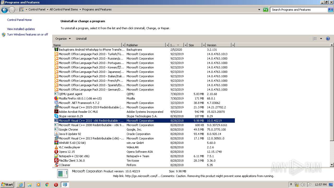Click the refresh icon beside address bar
The image size is (334, 188).
[x=266, y=10]
